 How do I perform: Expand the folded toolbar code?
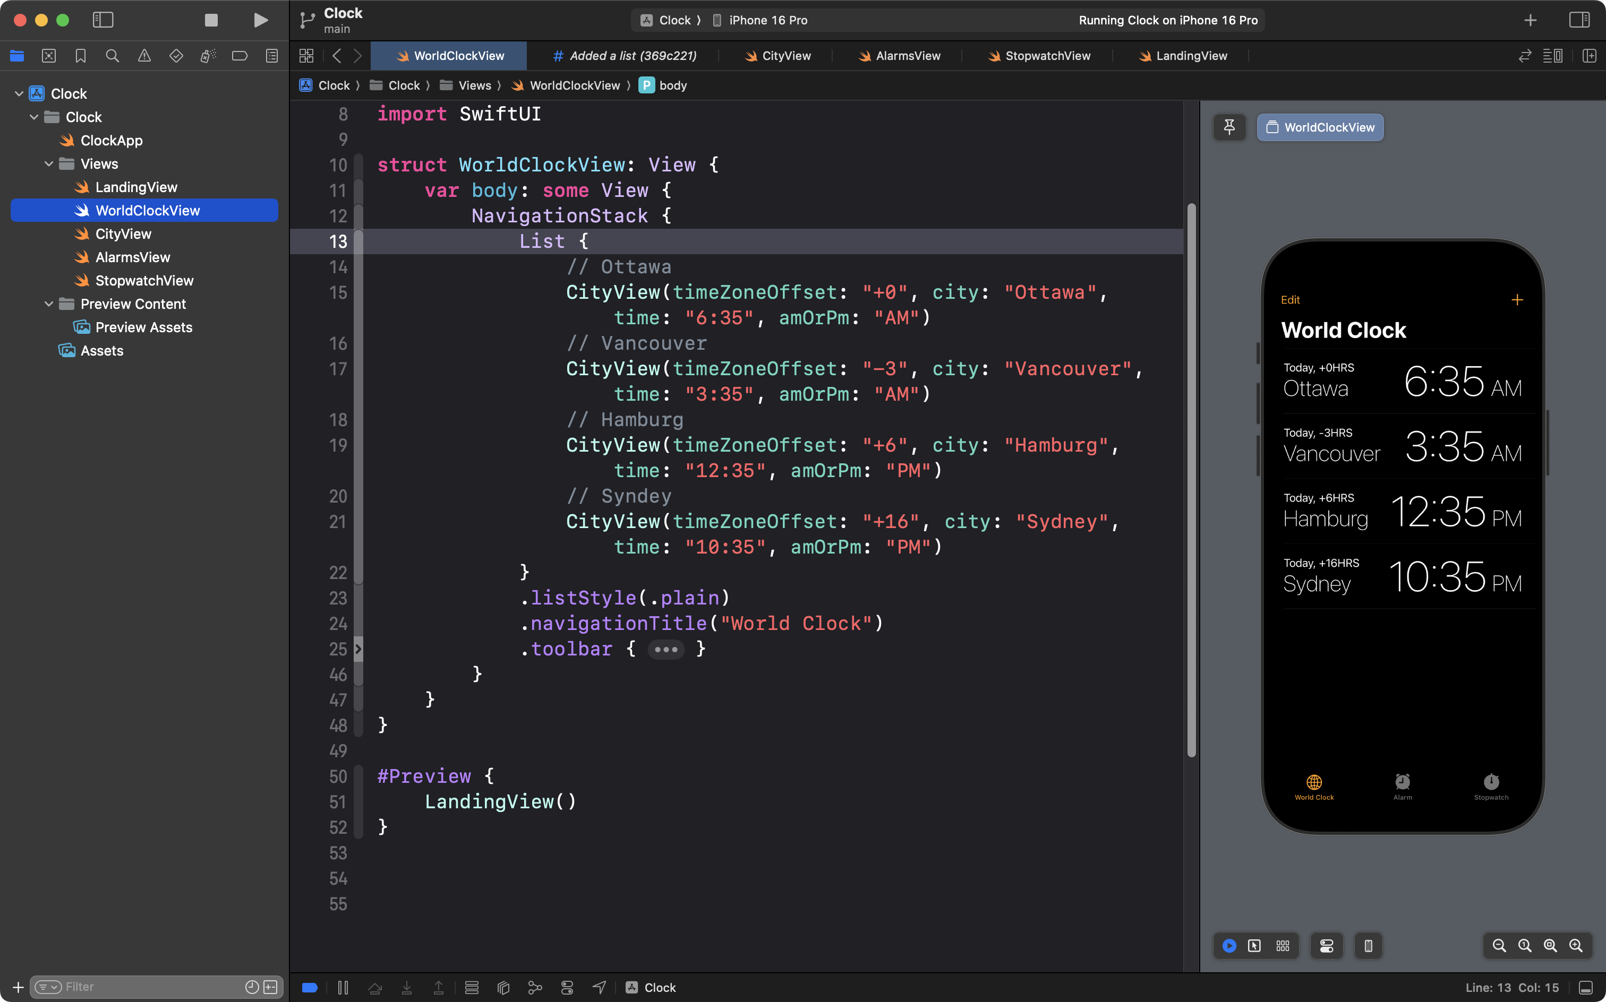(x=666, y=650)
